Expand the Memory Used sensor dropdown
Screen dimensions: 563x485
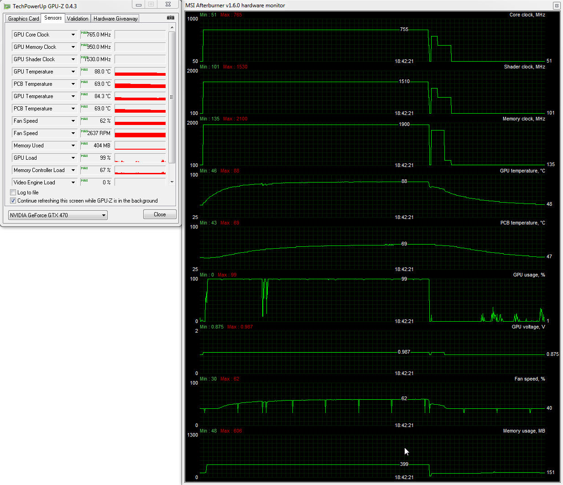(73, 146)
